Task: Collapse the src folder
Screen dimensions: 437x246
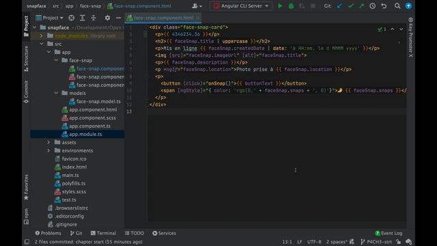Action: (42, 44)
